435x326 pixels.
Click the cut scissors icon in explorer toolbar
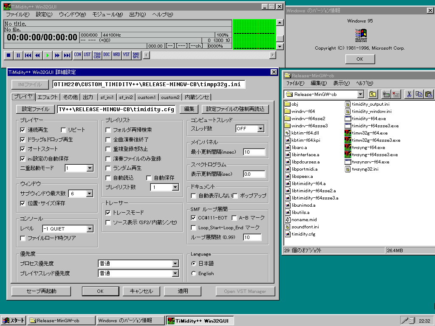[x=409, y=94]
